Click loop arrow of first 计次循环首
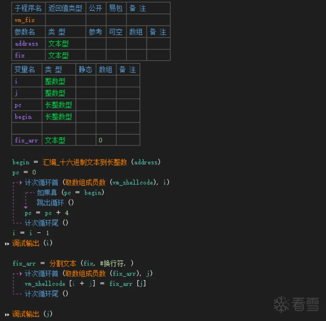This screenshot has width=326, height=321. point(21,183)
